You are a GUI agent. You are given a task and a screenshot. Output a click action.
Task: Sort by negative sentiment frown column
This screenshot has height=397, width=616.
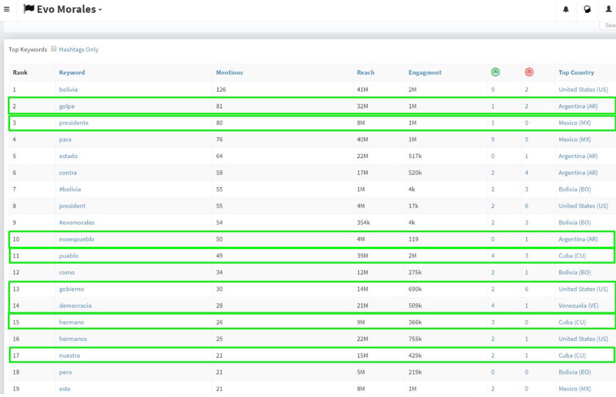coord(529,72)
